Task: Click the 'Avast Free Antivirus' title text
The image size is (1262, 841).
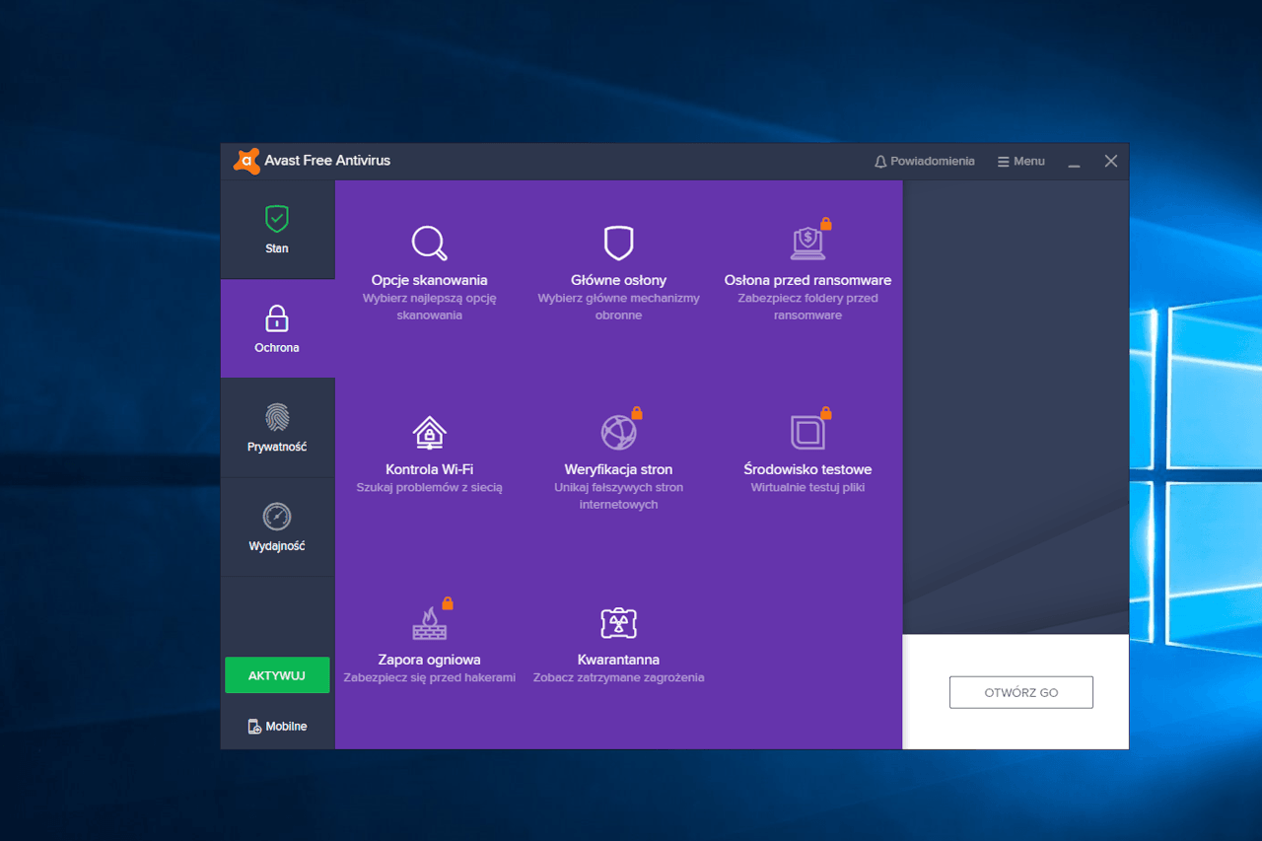Action: [x=327, y=161]
